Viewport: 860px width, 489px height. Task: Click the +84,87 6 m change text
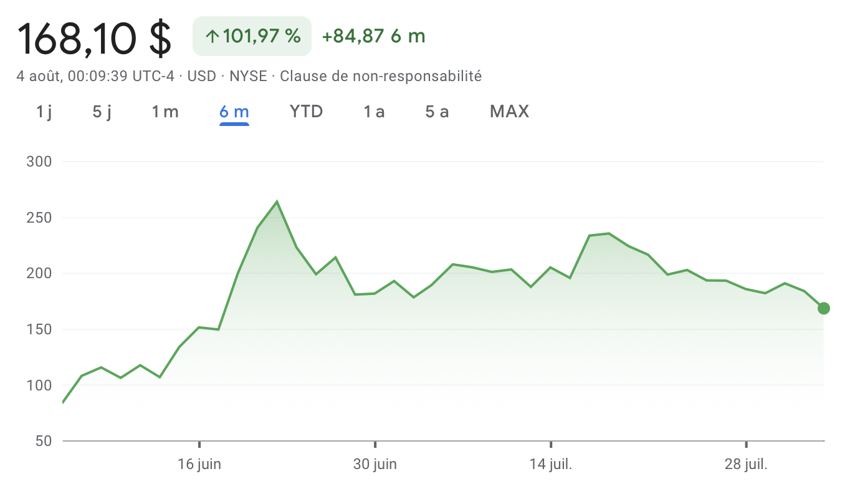click(373, 37)
